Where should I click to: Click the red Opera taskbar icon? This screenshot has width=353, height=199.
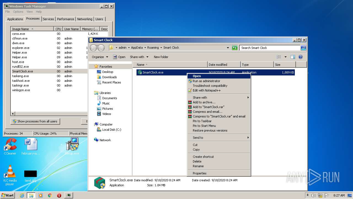(59, 195)
